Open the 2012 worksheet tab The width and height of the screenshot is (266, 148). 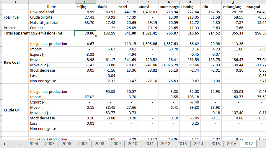[x=166, y=144]
